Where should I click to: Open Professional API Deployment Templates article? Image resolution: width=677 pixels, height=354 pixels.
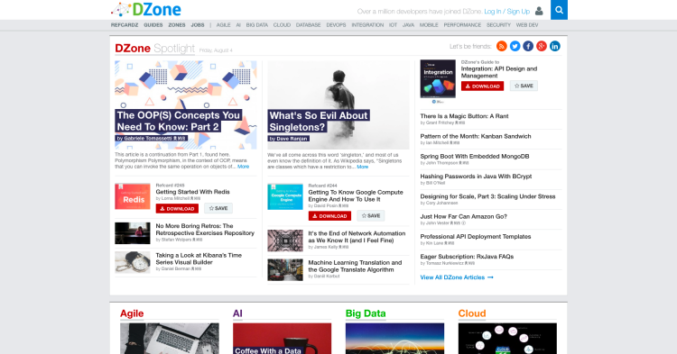[476, 236]
